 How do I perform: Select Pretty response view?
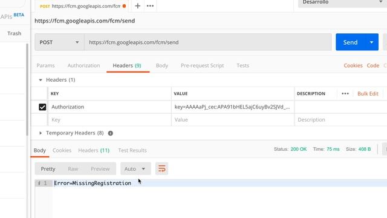tap(48, 169)
